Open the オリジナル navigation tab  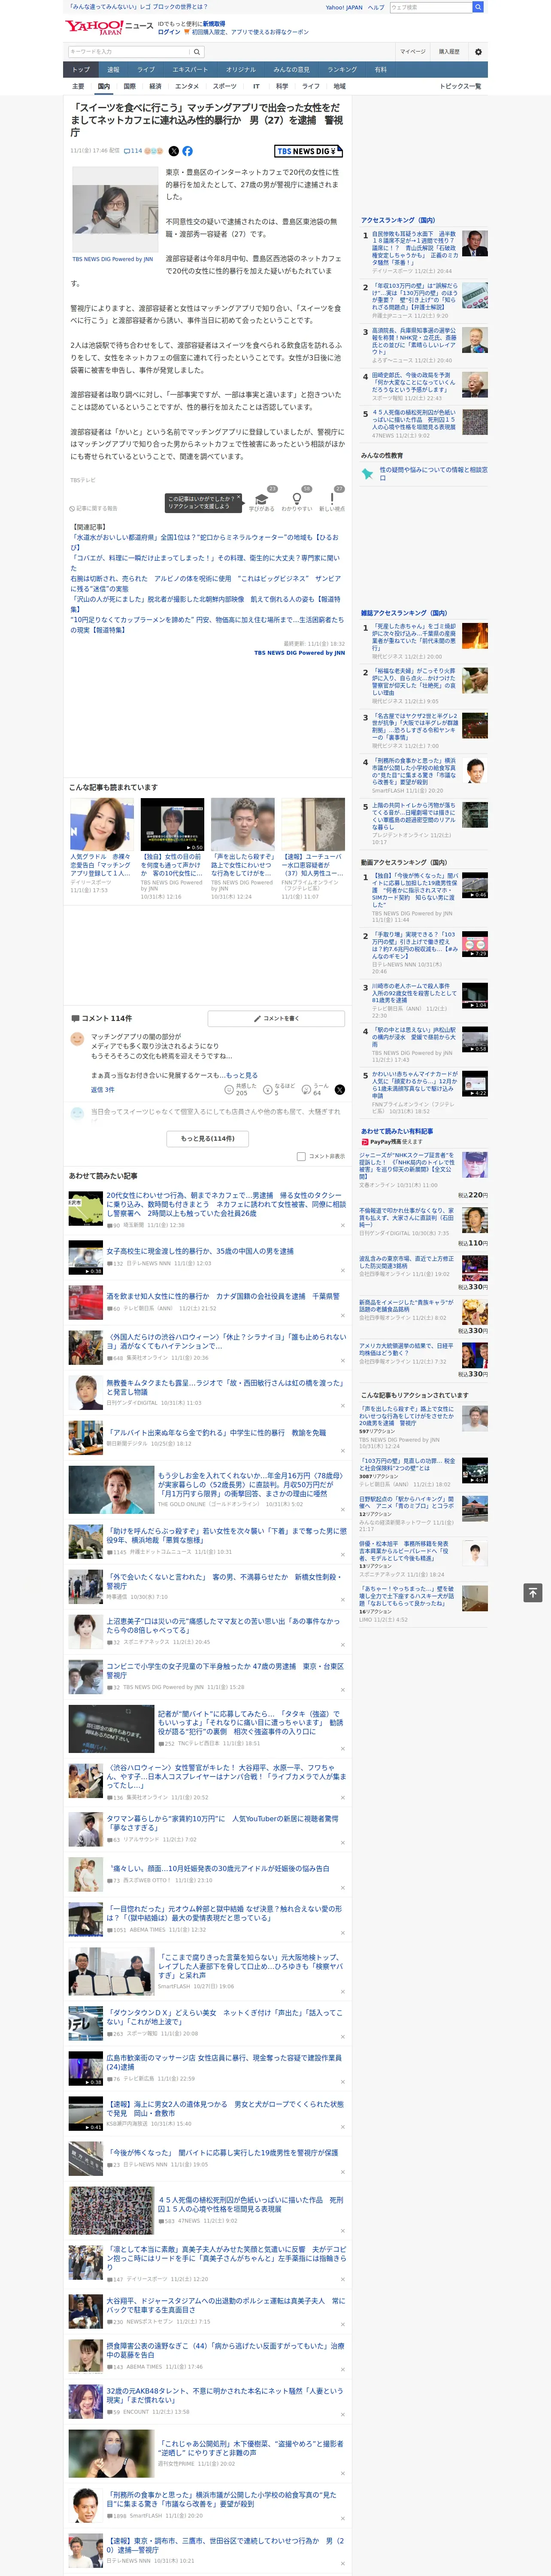point(241,69)
